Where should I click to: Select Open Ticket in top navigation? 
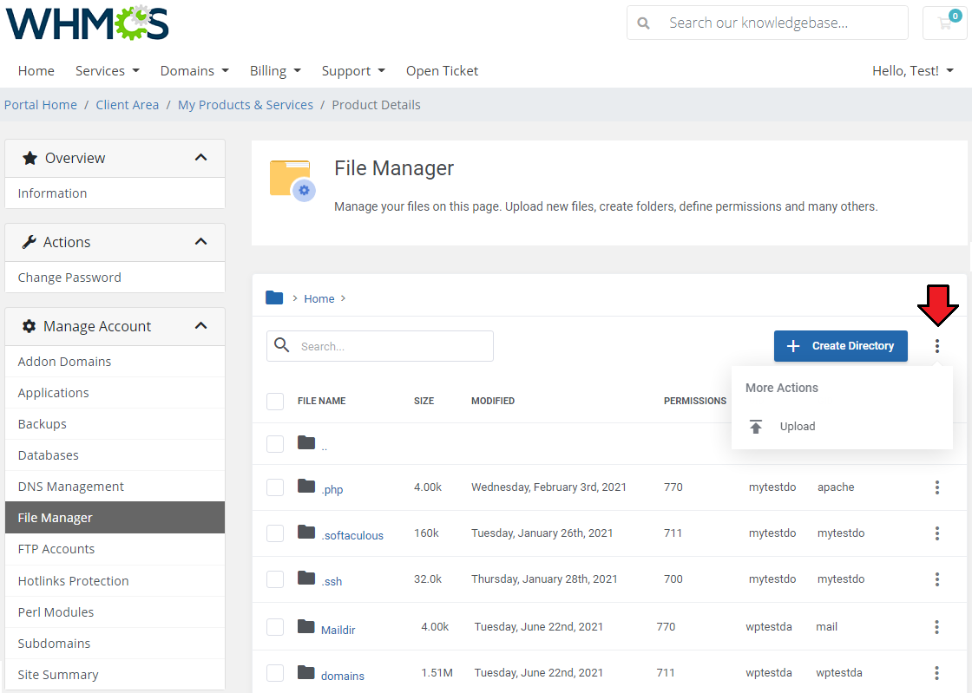[x=442, y=71]
